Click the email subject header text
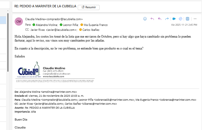This screenshot has height=130, width=202. click(x=45, y=6)
